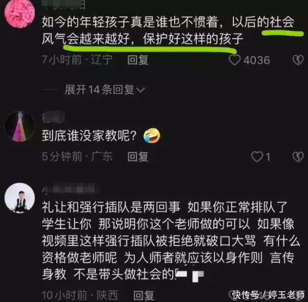Image resolution: width=308 pixels, height=302 pixels.
Task: Open the pink flower avatar profile
Action: (x=19, y=13)
